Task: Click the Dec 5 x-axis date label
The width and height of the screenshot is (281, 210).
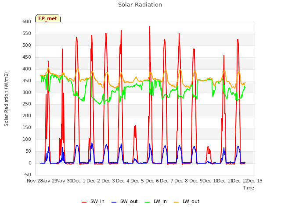Action: (137, 181)
